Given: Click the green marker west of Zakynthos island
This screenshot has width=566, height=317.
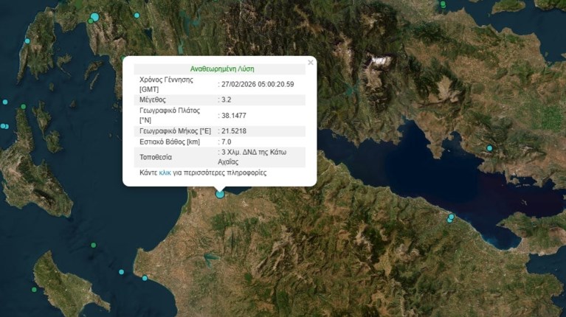Looking at the screenshot, I should point(32,291).
